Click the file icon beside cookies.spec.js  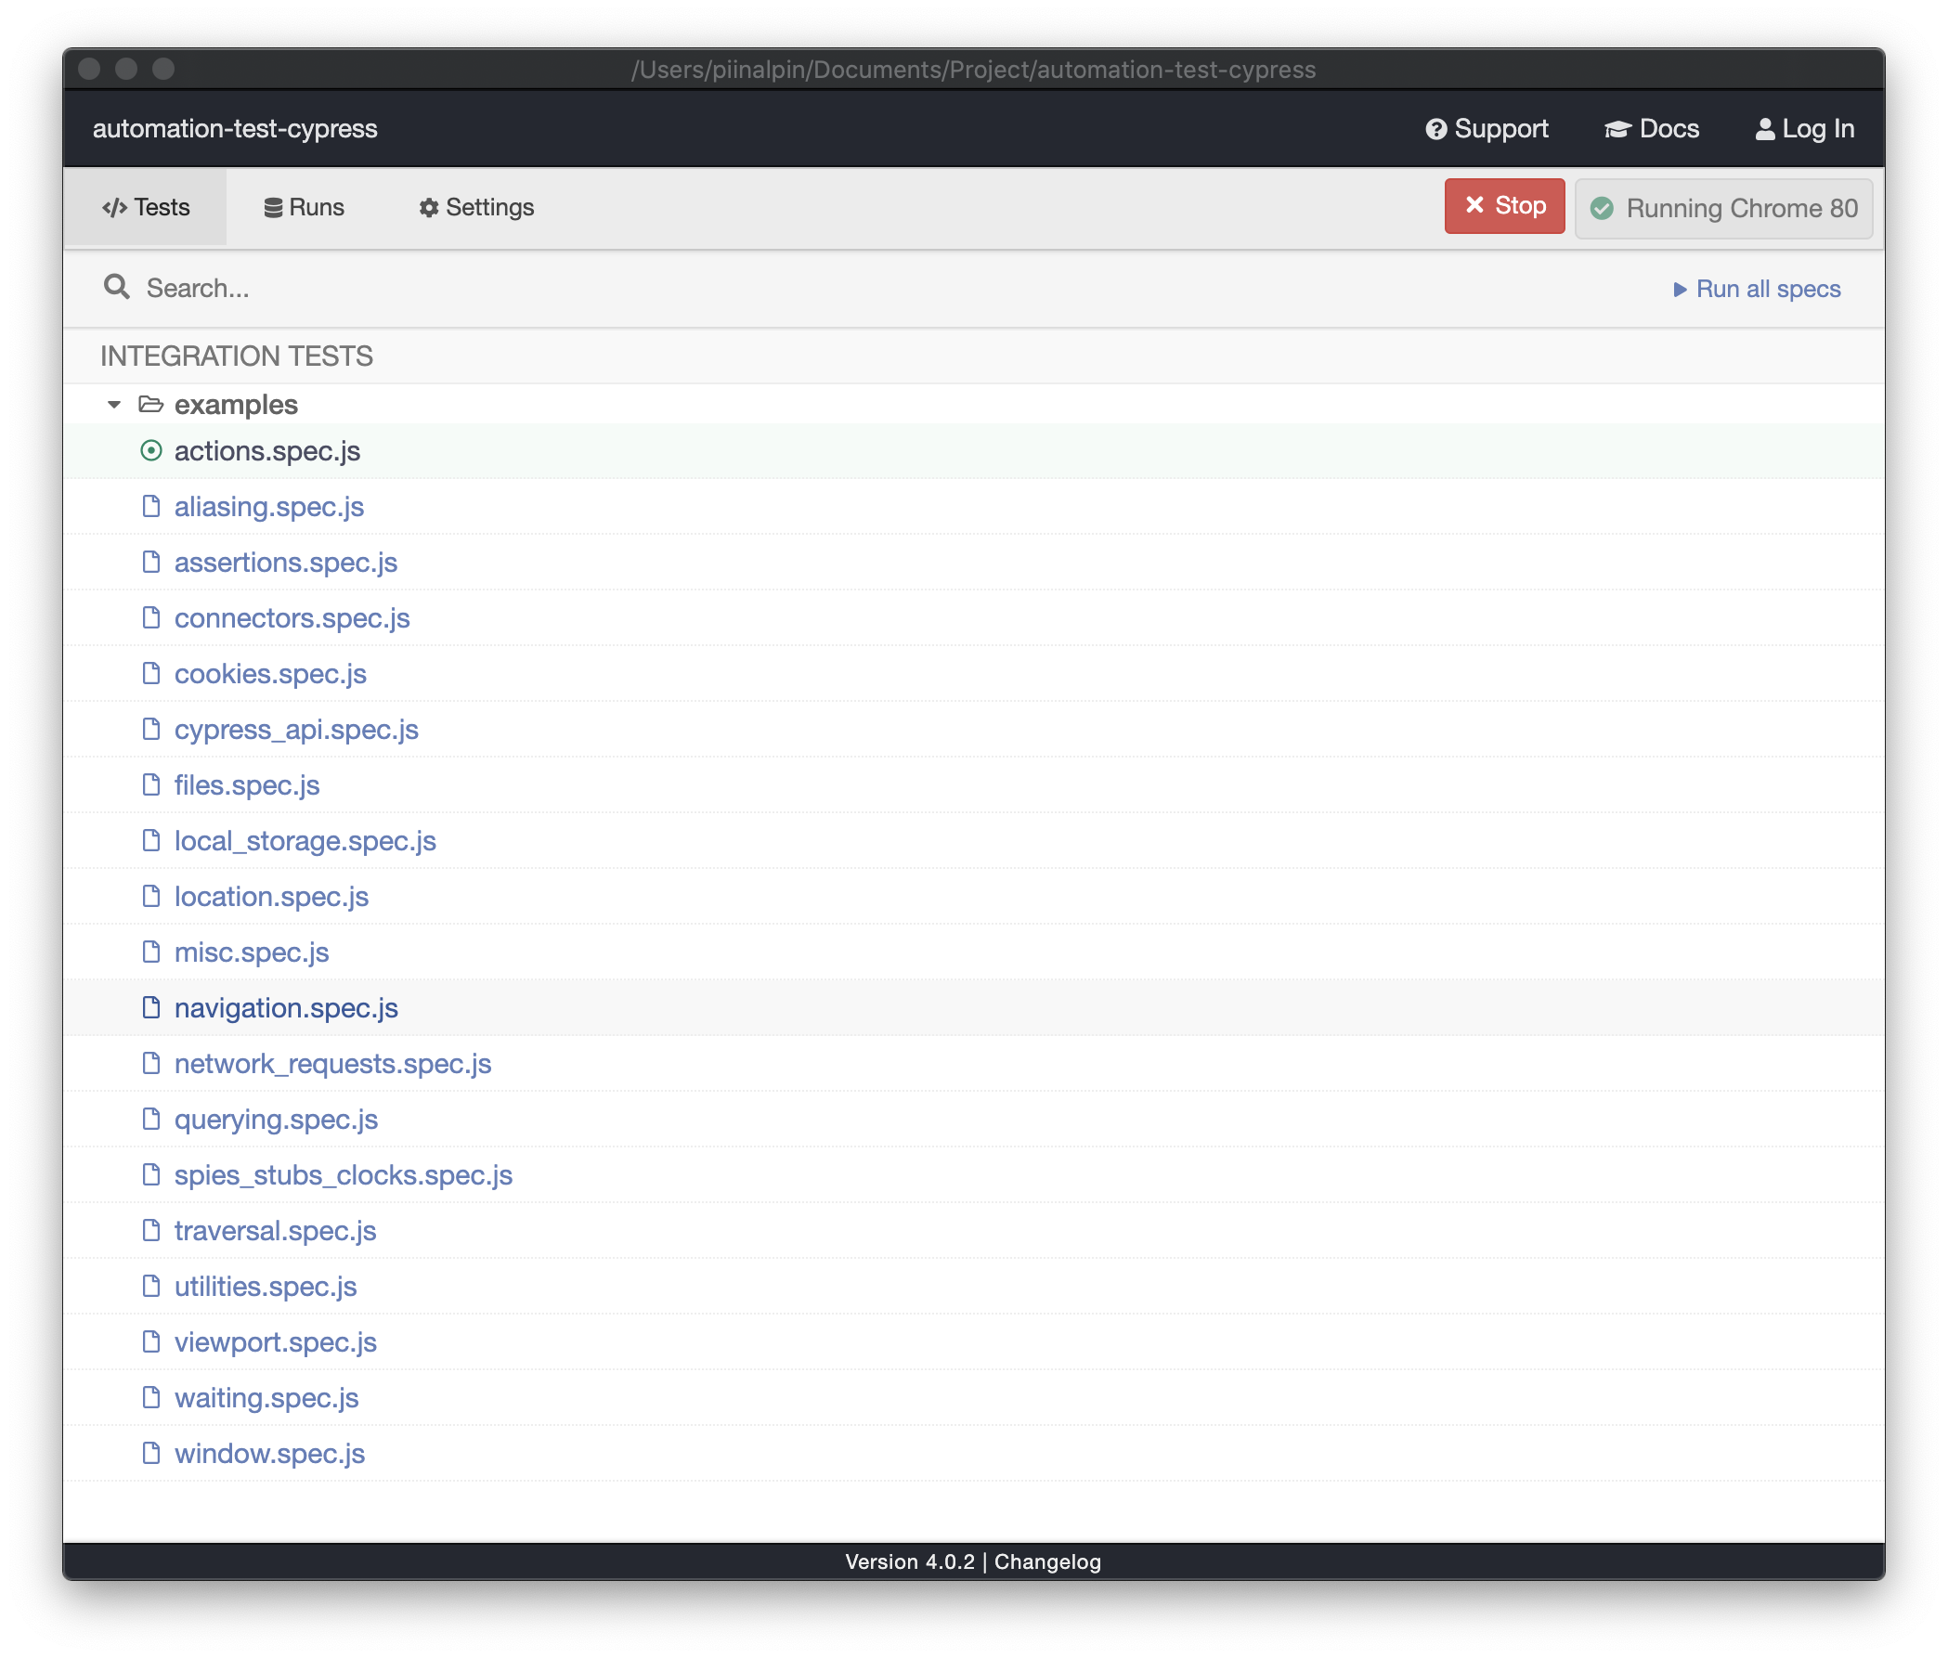tap(150, 673)
